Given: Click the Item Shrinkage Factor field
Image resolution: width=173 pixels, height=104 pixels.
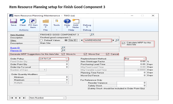Looking at the screenshot, I should coord(135,61).
